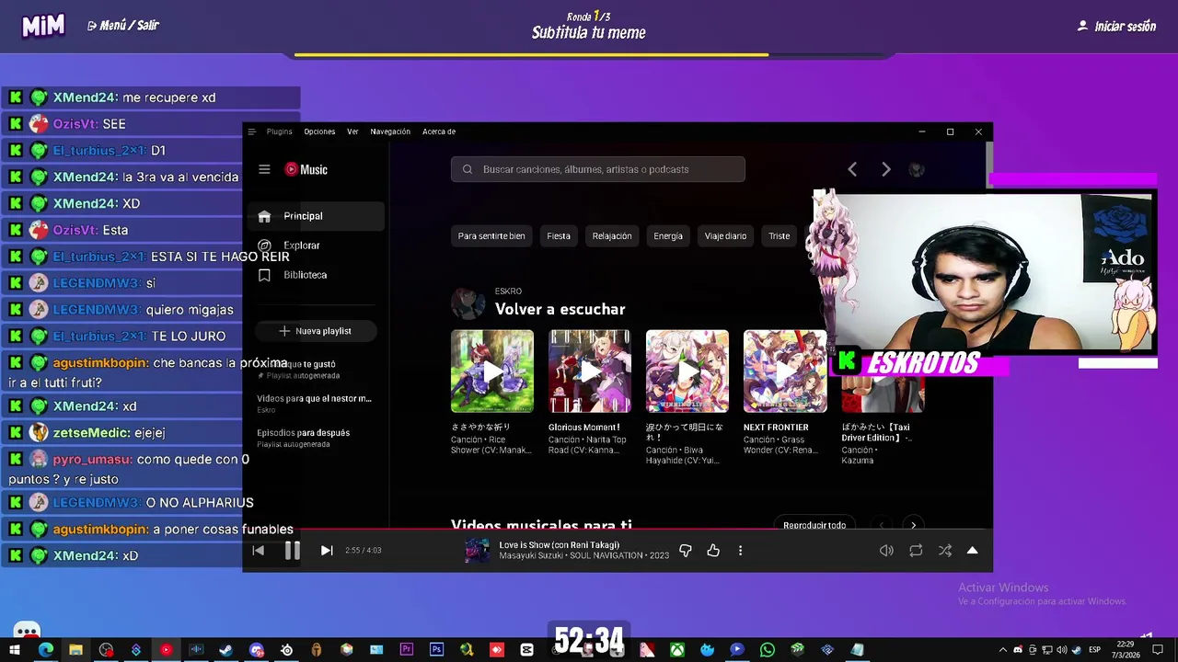Image resolution: width=1178 pixels, height=662 pixels.
Task: Go to Principal home in sidebar
Action: click(x=316, y=216)
